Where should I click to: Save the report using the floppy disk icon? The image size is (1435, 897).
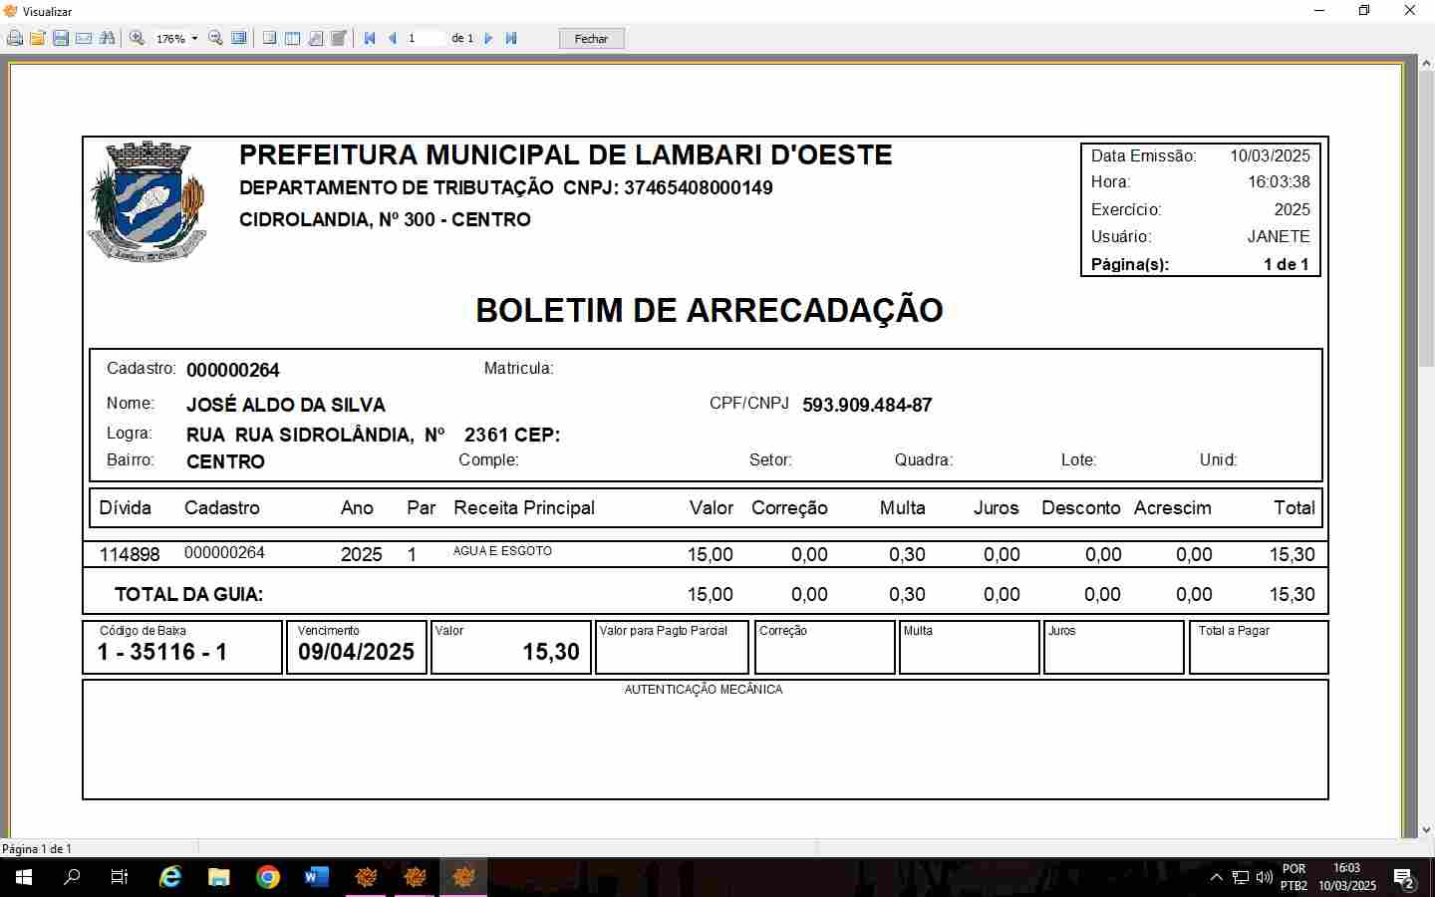click(x=61, y=39)
